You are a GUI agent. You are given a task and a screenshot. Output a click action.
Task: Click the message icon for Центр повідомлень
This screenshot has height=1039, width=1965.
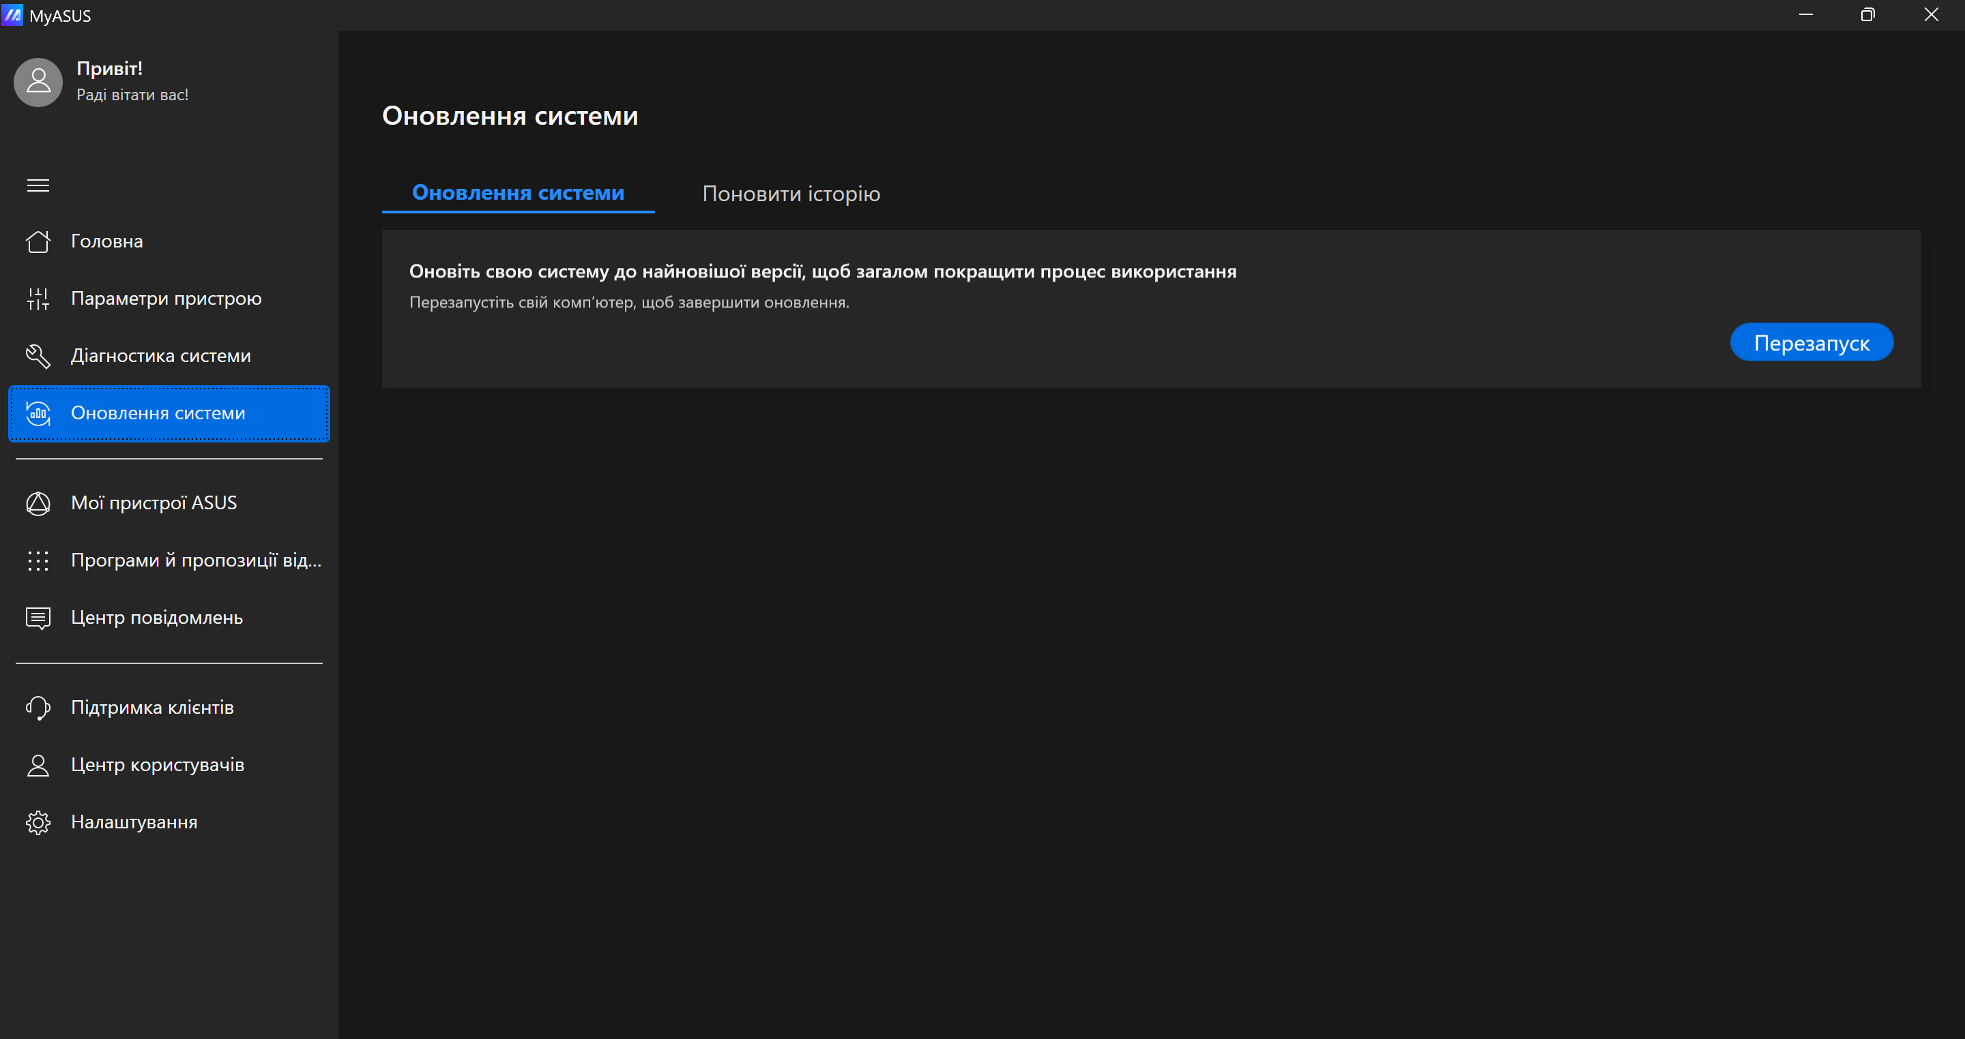38,618
